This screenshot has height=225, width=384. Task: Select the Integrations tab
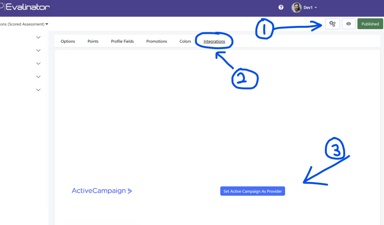click(x=214, y=41)
